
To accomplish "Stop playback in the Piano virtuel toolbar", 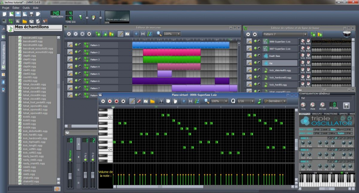I will (123, 101).
